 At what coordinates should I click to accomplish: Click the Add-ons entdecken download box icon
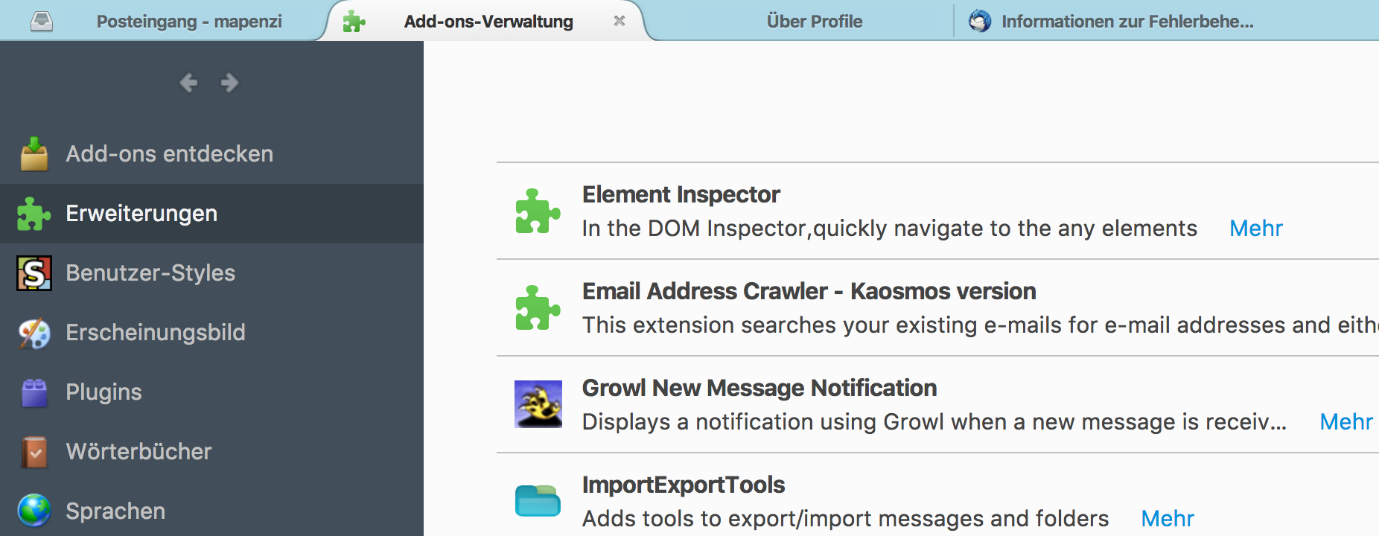[x=34, y=154]
